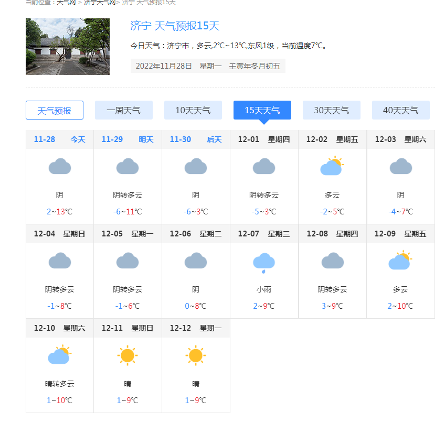
Task: Click the sunny icon for 12-12
Action: 196,355
